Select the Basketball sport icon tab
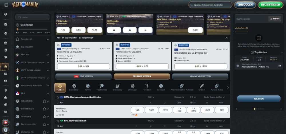 point(74,88)
